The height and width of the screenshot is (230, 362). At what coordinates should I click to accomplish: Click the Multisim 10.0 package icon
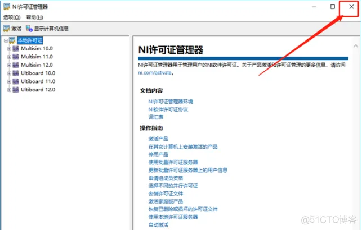click(15, 49)
